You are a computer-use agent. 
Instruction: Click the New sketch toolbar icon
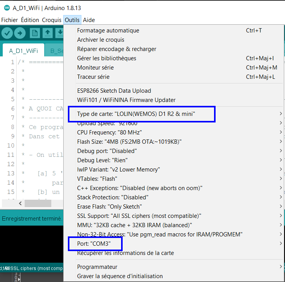pyautogui.click(x=35, y=34)
